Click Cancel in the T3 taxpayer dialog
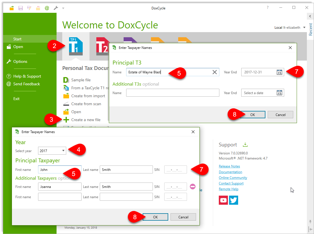 click(280, 115)
